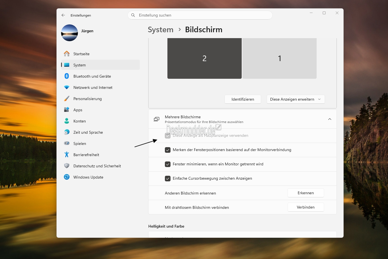Click the Einstellung suchen search field
388x259 pixels.
200,15
